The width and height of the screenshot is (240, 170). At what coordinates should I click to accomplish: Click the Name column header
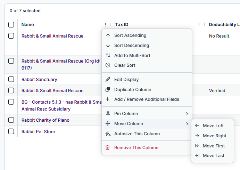click(27, 25)
